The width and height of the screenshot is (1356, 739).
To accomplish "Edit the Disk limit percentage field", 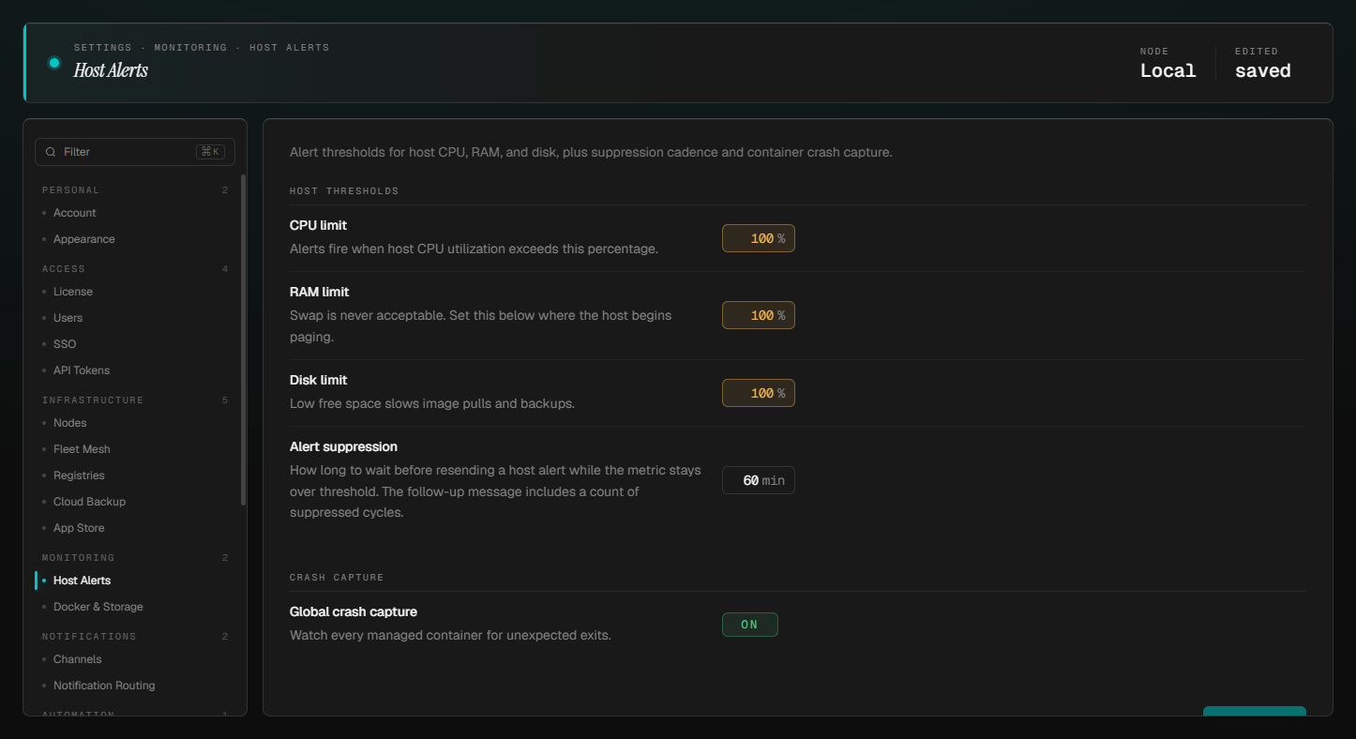I will click(x=758, y=393).
